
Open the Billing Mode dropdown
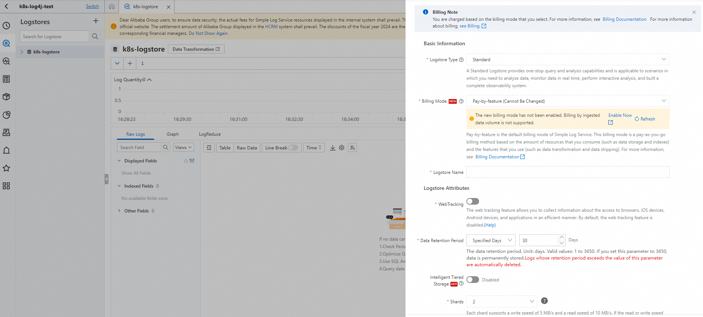568,101
